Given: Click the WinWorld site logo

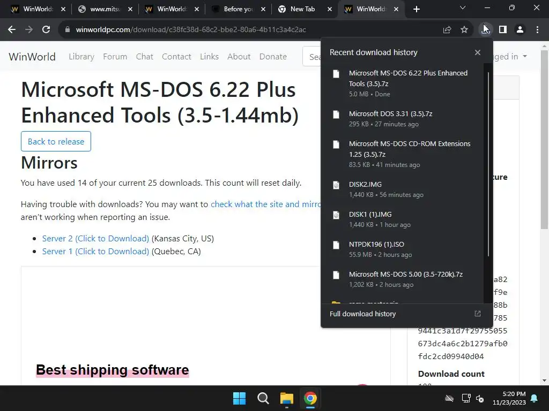Looking at the screenshot, I should tap(32, 57).
